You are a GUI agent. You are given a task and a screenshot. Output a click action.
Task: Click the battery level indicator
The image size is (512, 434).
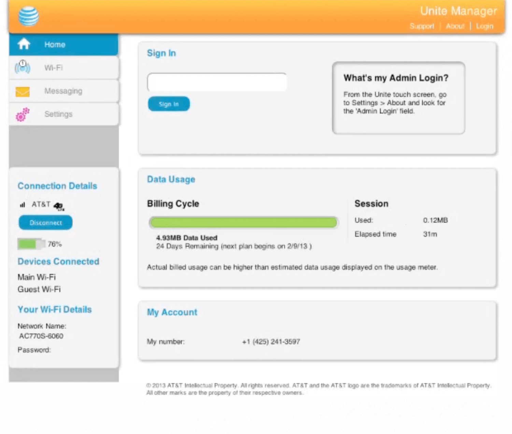(31, 244)
